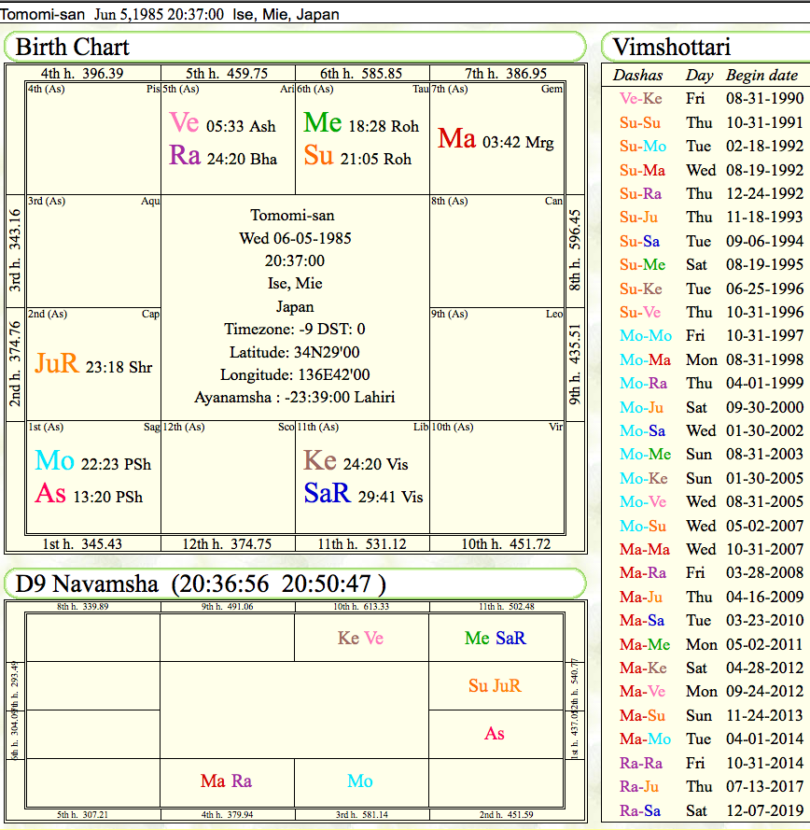Click the Moon (Mo) in the Navamsha chart
Image resolution: width=810 pixels, height=830 pixels.
360,781
